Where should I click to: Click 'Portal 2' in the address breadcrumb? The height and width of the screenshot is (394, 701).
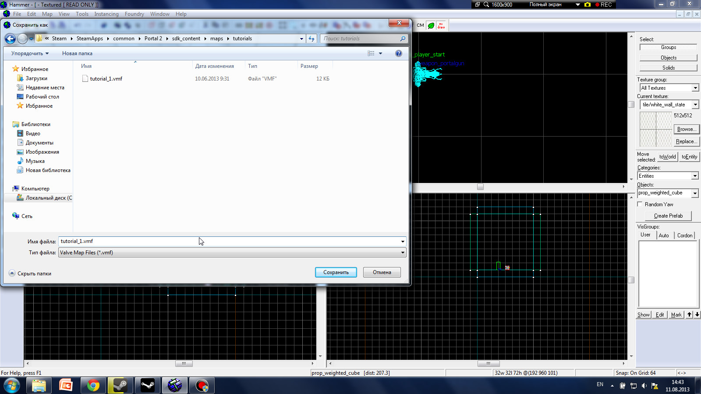[153, 39]
